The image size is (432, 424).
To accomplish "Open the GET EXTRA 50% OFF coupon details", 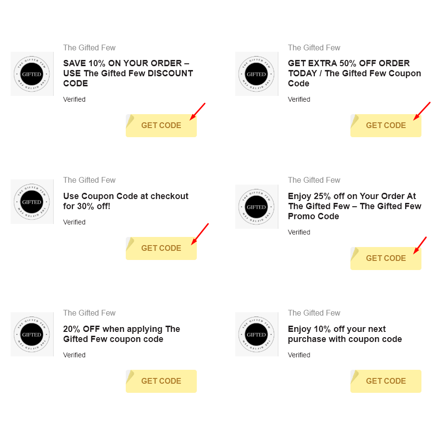I will click(354, 73).
